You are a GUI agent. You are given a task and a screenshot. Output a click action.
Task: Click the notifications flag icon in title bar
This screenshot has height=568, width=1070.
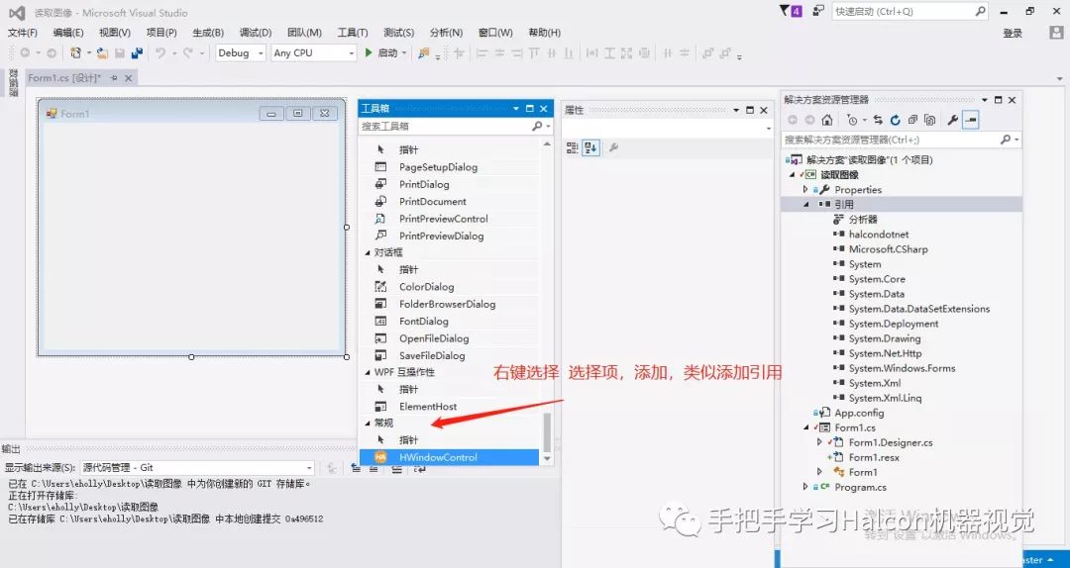(x=791, y=12)
